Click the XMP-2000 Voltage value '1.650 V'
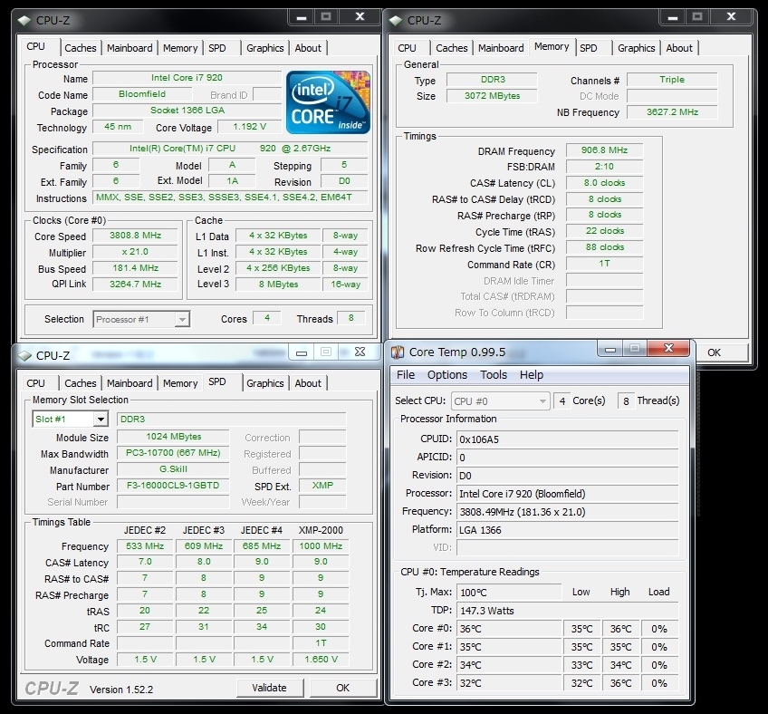 pyautogui.click(x=321, y=660)
